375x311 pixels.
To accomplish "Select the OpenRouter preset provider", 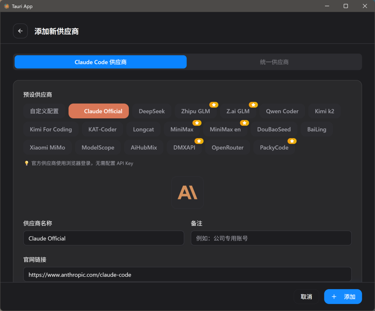I will click(227, 147).
